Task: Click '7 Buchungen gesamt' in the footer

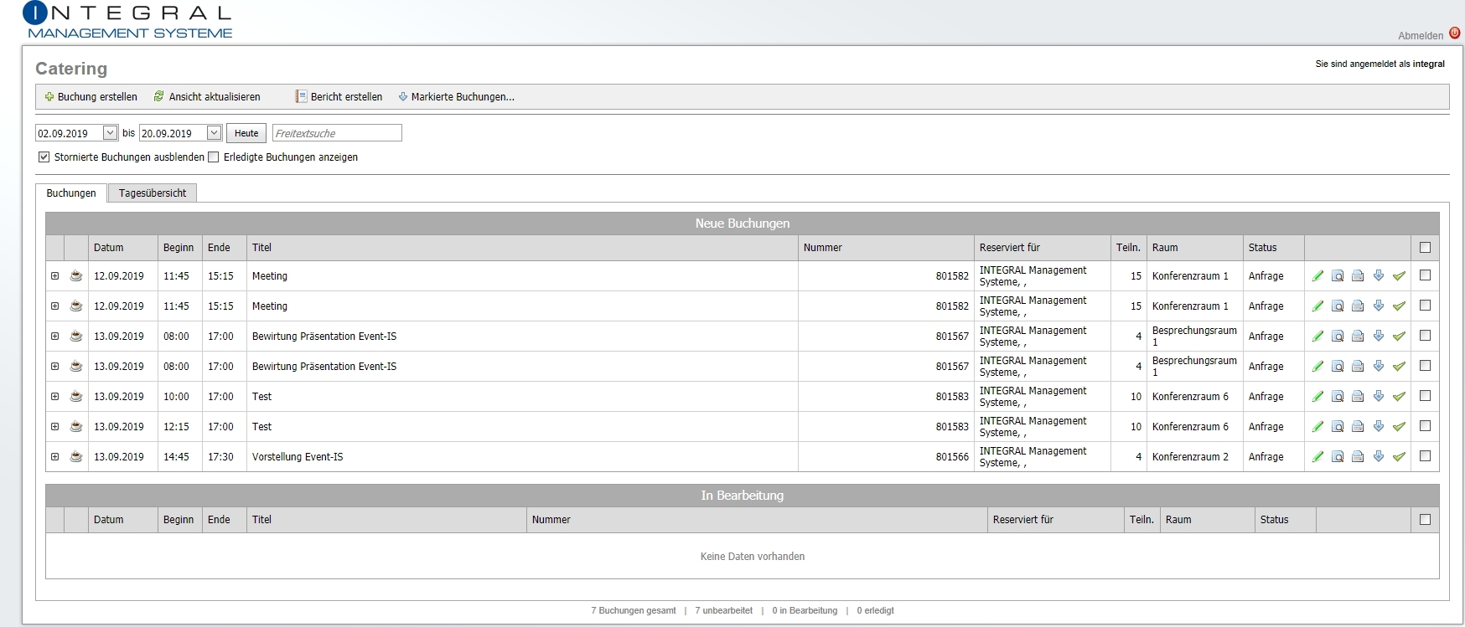Action: pyautogui.click(x=634, y=611)
